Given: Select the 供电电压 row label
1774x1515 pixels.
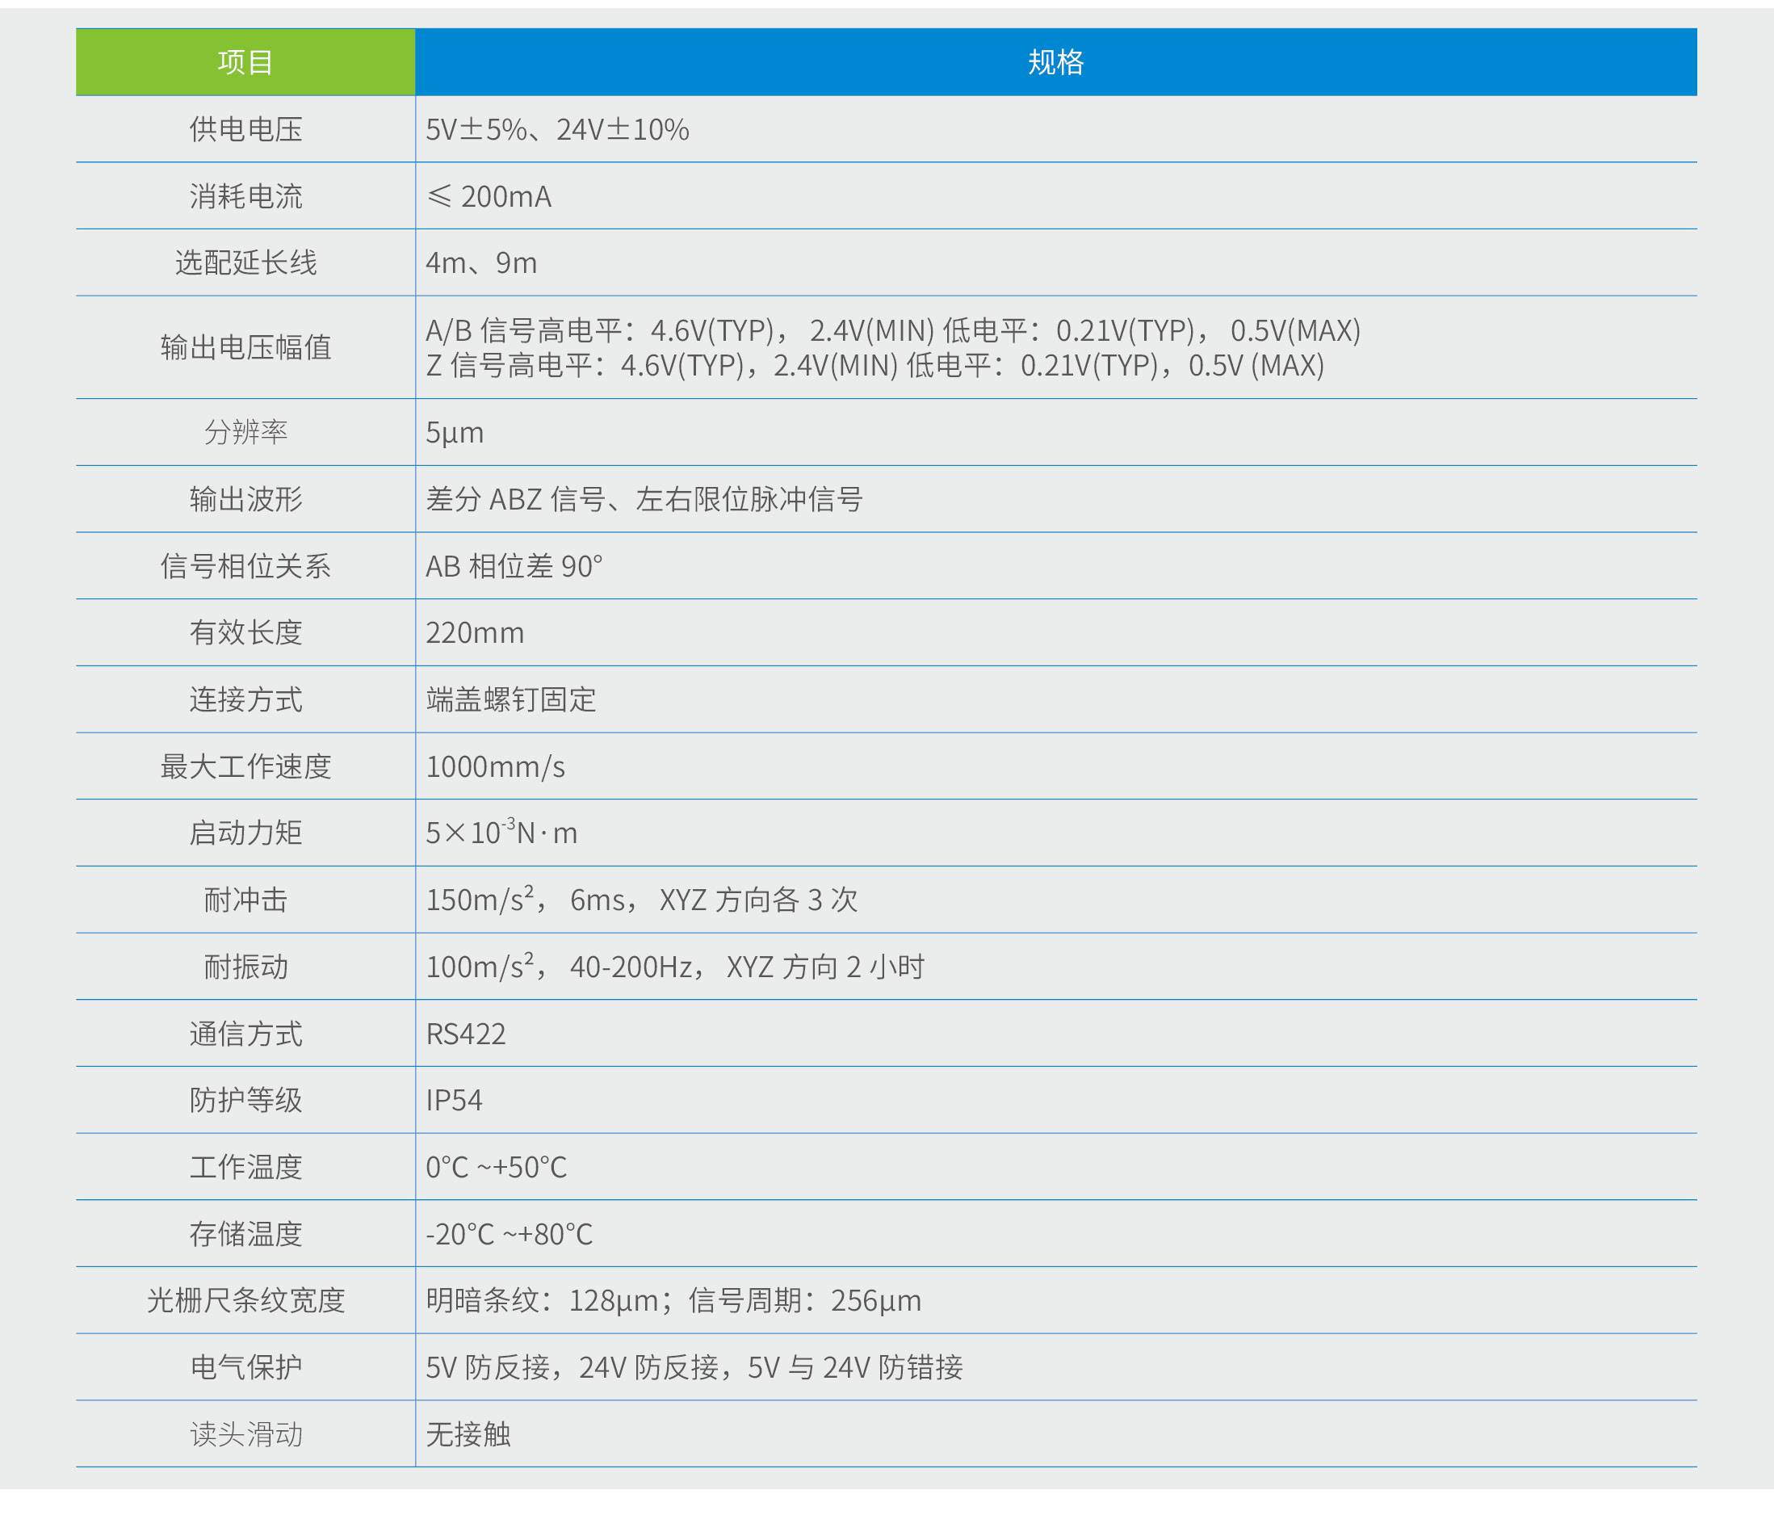Looking at the screenshot, I should [x=245, y=129].
